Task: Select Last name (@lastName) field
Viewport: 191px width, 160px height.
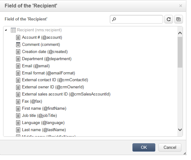Action: 44,130
